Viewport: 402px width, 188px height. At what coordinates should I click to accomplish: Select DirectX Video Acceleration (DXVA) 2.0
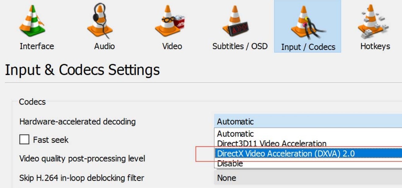pos(286,154)
